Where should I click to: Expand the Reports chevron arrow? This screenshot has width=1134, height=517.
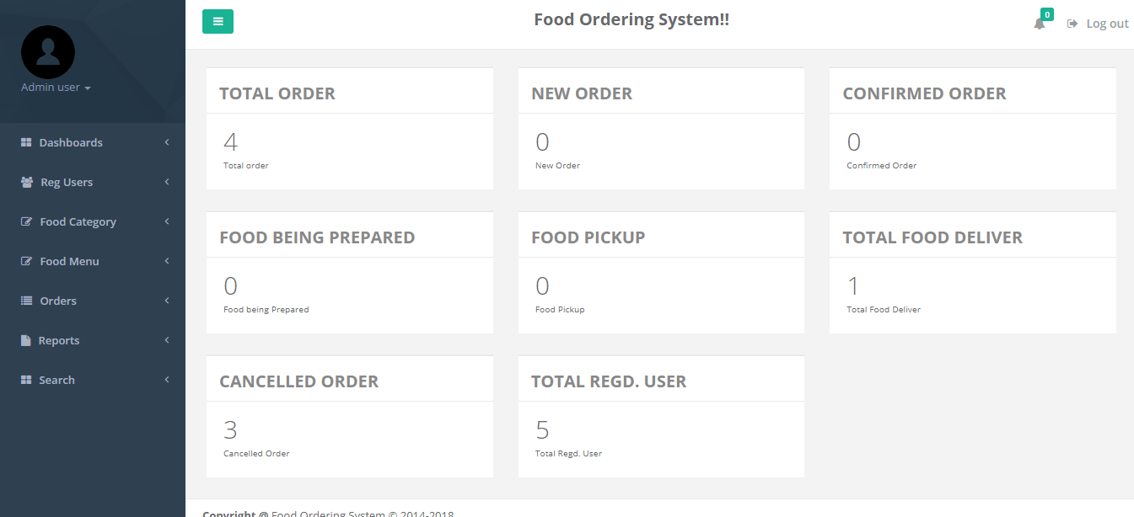[167, 340]
